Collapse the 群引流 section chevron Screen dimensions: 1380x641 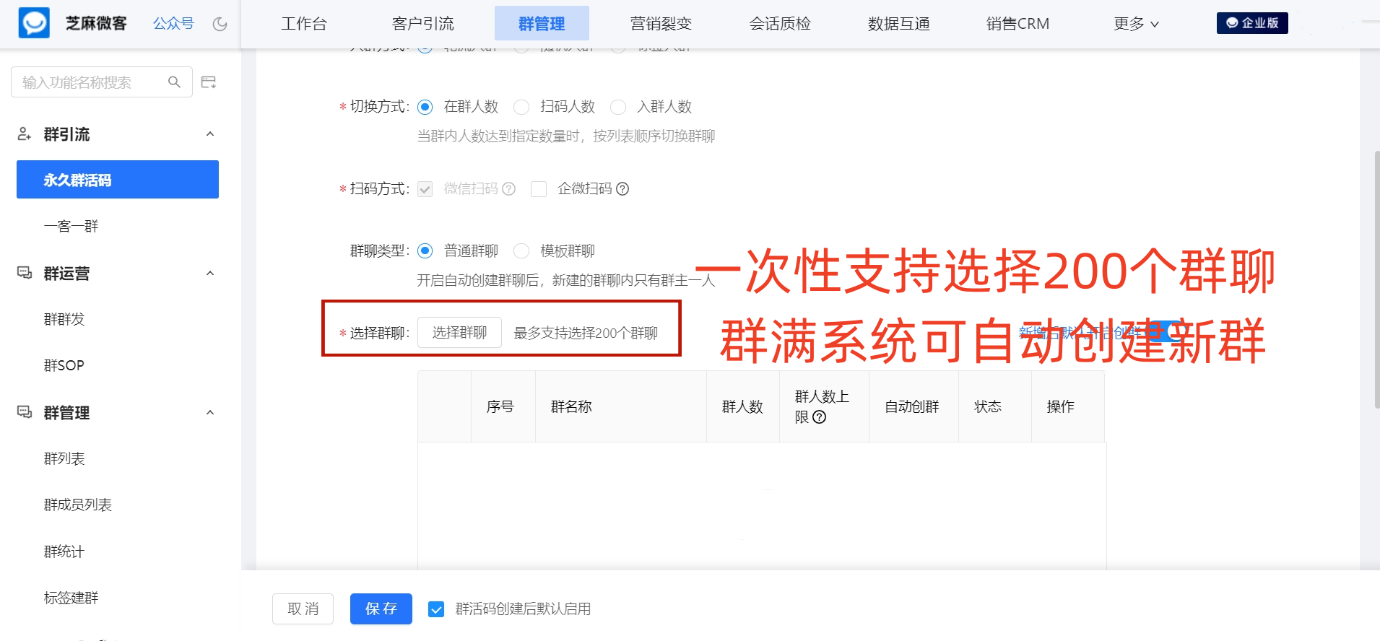[210, 134]
